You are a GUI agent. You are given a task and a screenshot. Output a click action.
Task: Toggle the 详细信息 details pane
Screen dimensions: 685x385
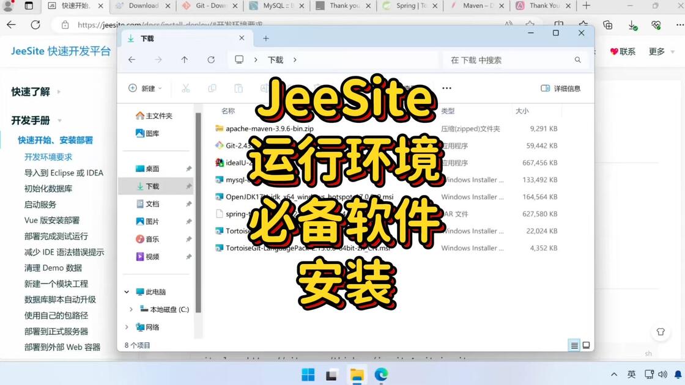pyautogui.click(x=560, y=88)
